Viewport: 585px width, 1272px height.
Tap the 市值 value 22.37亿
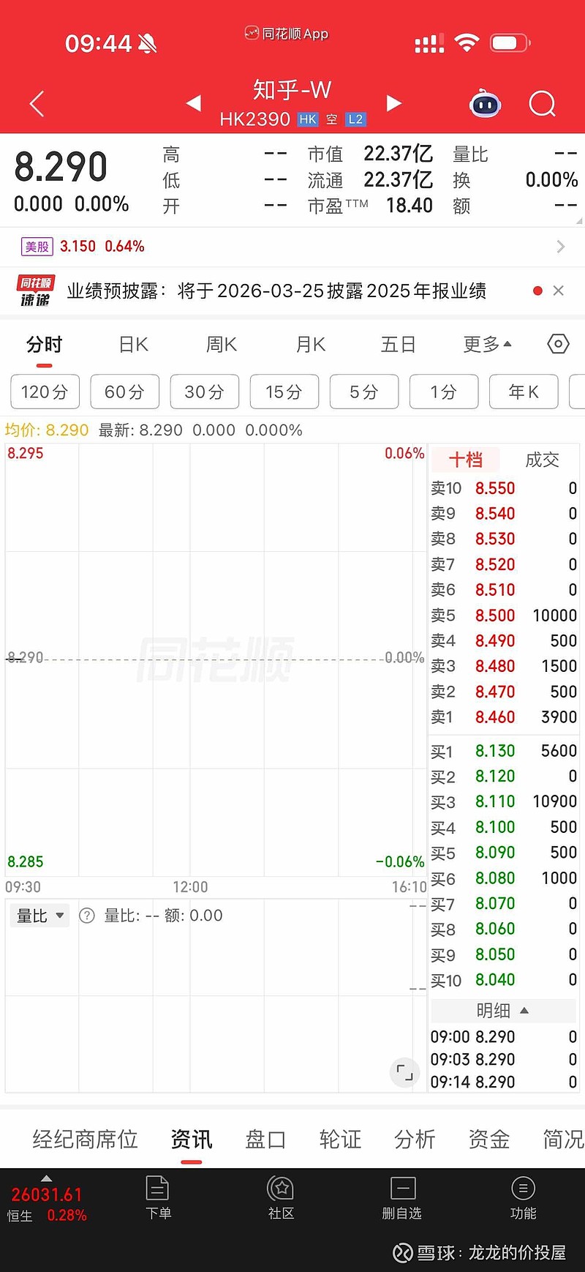(399, 154)
